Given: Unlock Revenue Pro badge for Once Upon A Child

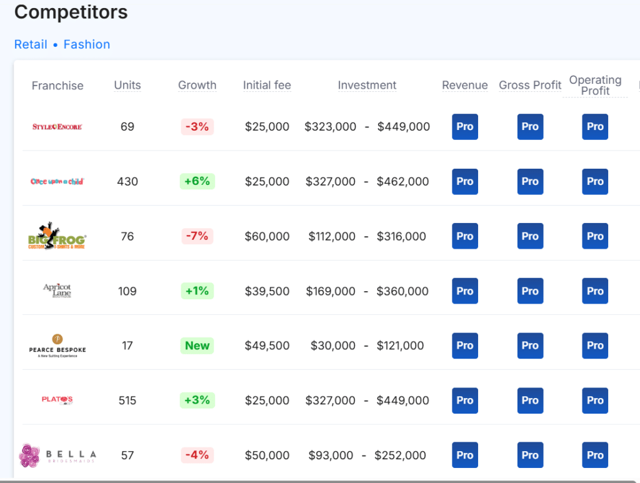Looking at the screenshot, I should click(x=465, y=182).
